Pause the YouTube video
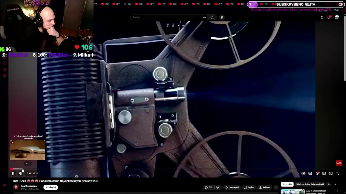Viewport: 346px width, 194px height. coord(13,173)
